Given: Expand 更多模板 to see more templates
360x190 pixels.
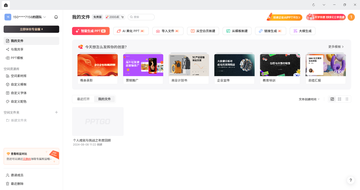Looking at the screenshot, I should pos(336,47).
